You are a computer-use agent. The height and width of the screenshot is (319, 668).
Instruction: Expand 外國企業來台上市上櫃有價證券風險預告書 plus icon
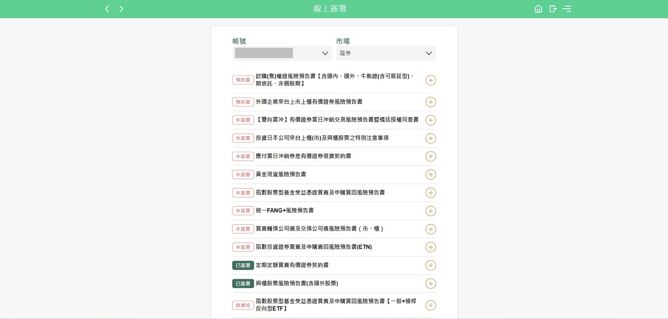click(x=430, y=102)
